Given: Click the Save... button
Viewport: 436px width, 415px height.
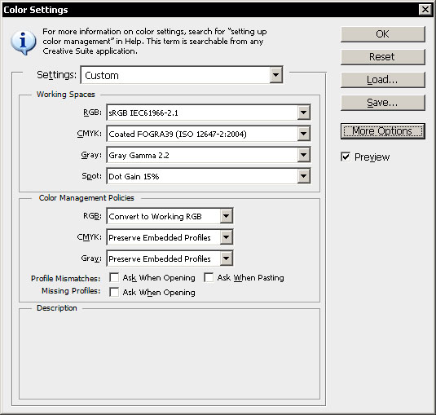Looking at the screenshot, I should pos(383,103).
